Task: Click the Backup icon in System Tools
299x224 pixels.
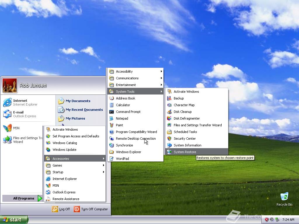Action: click(169, 98)
